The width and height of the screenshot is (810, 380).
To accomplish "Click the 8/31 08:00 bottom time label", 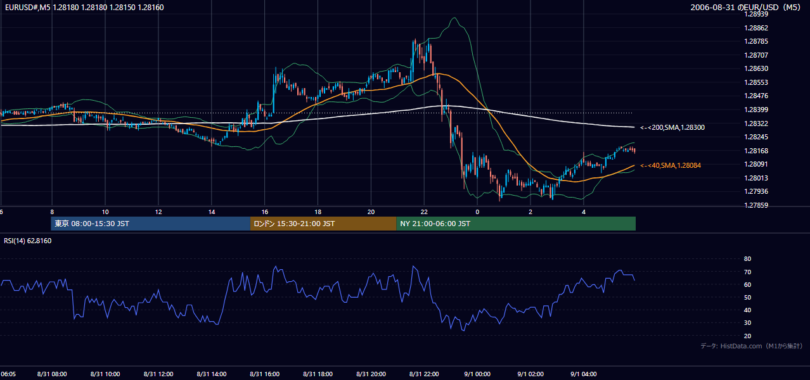I will [52, 374].
